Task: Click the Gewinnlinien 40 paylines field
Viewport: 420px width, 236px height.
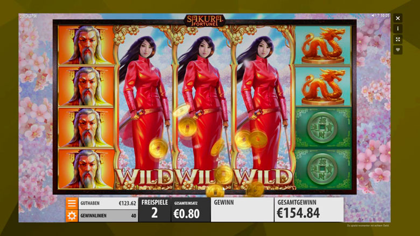Action: pyautogui.click(x=108, y=216)
